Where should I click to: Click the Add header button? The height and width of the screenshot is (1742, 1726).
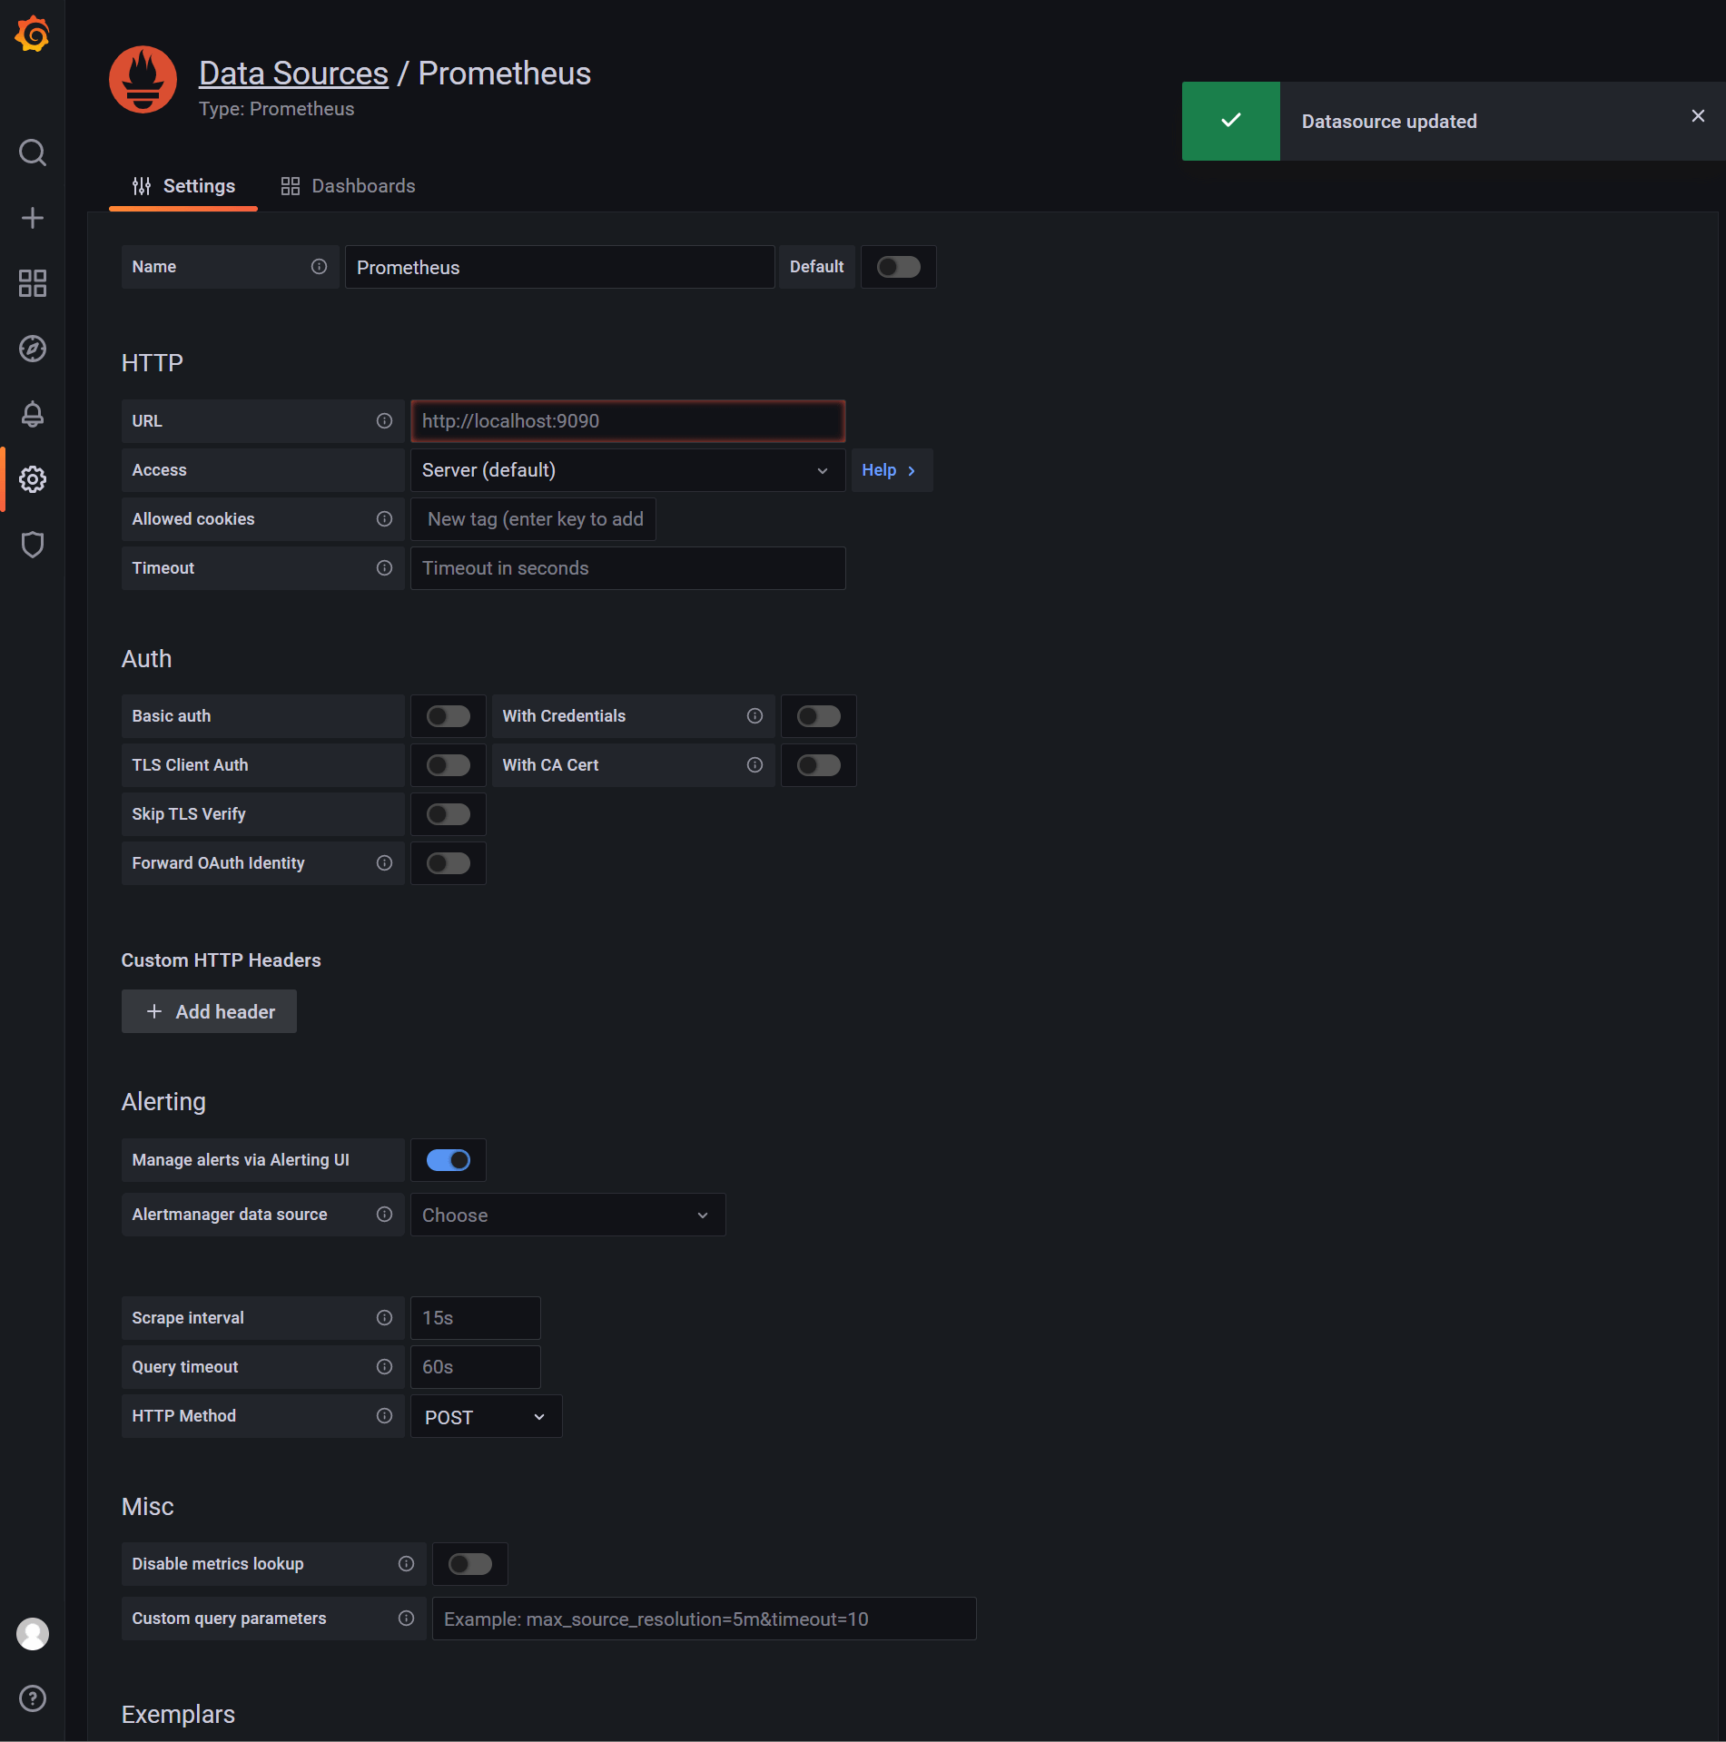[x=209, y=1011]
